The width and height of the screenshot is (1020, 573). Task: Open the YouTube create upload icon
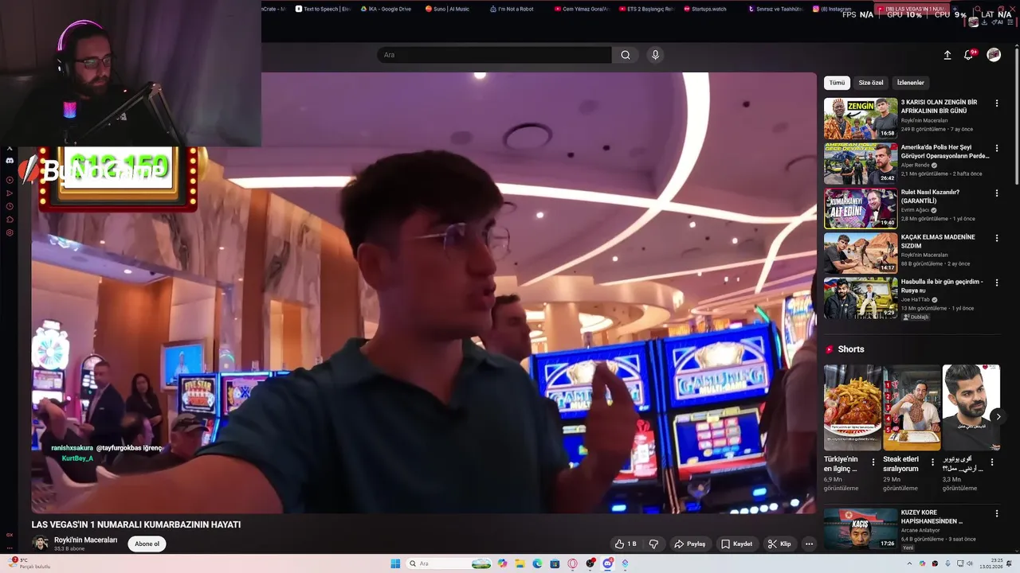[x=947, y=55]
